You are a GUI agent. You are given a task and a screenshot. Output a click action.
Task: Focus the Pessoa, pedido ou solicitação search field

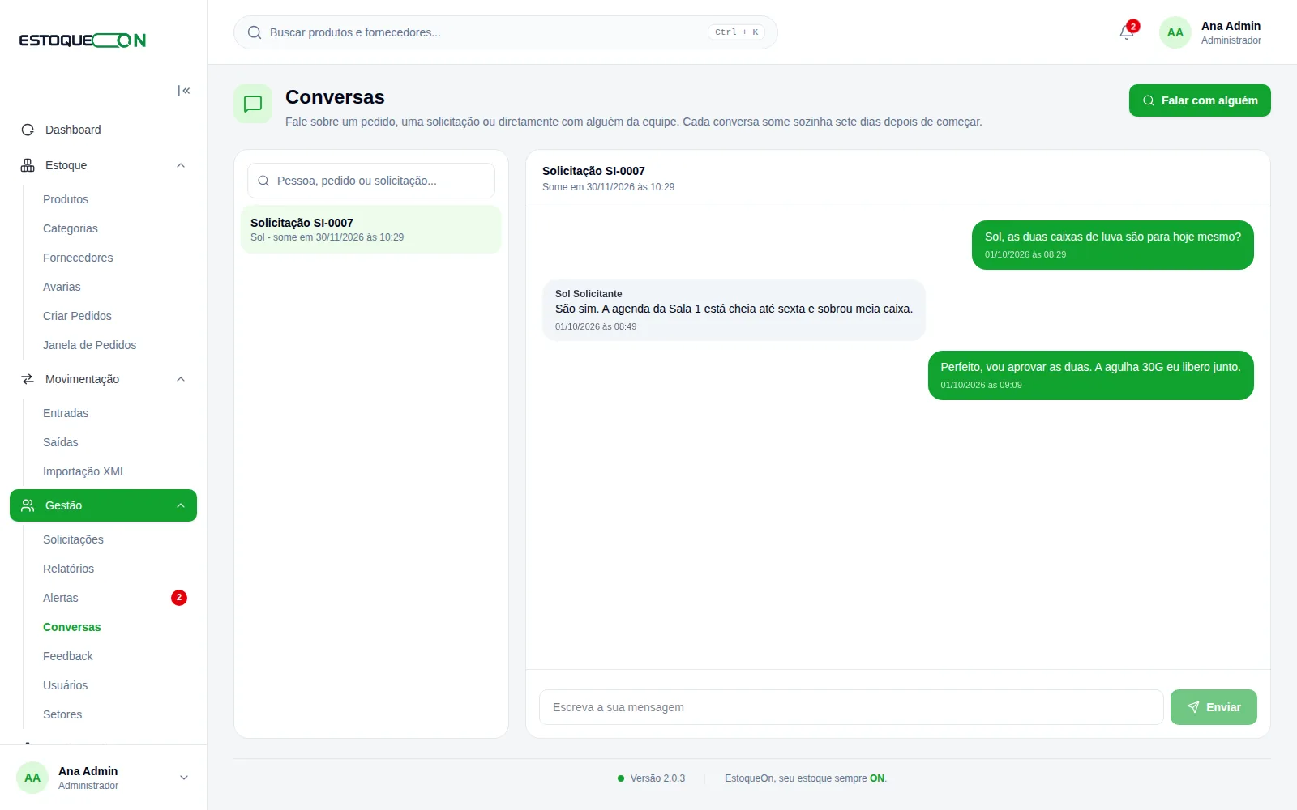371,181
